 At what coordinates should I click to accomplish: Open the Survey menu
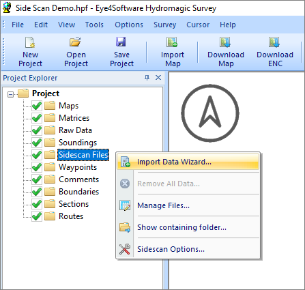pos(164,25)
